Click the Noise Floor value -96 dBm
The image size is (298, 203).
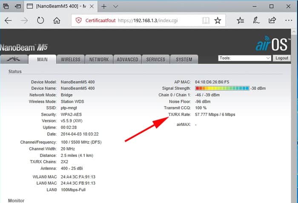click(x=203, y=101)
